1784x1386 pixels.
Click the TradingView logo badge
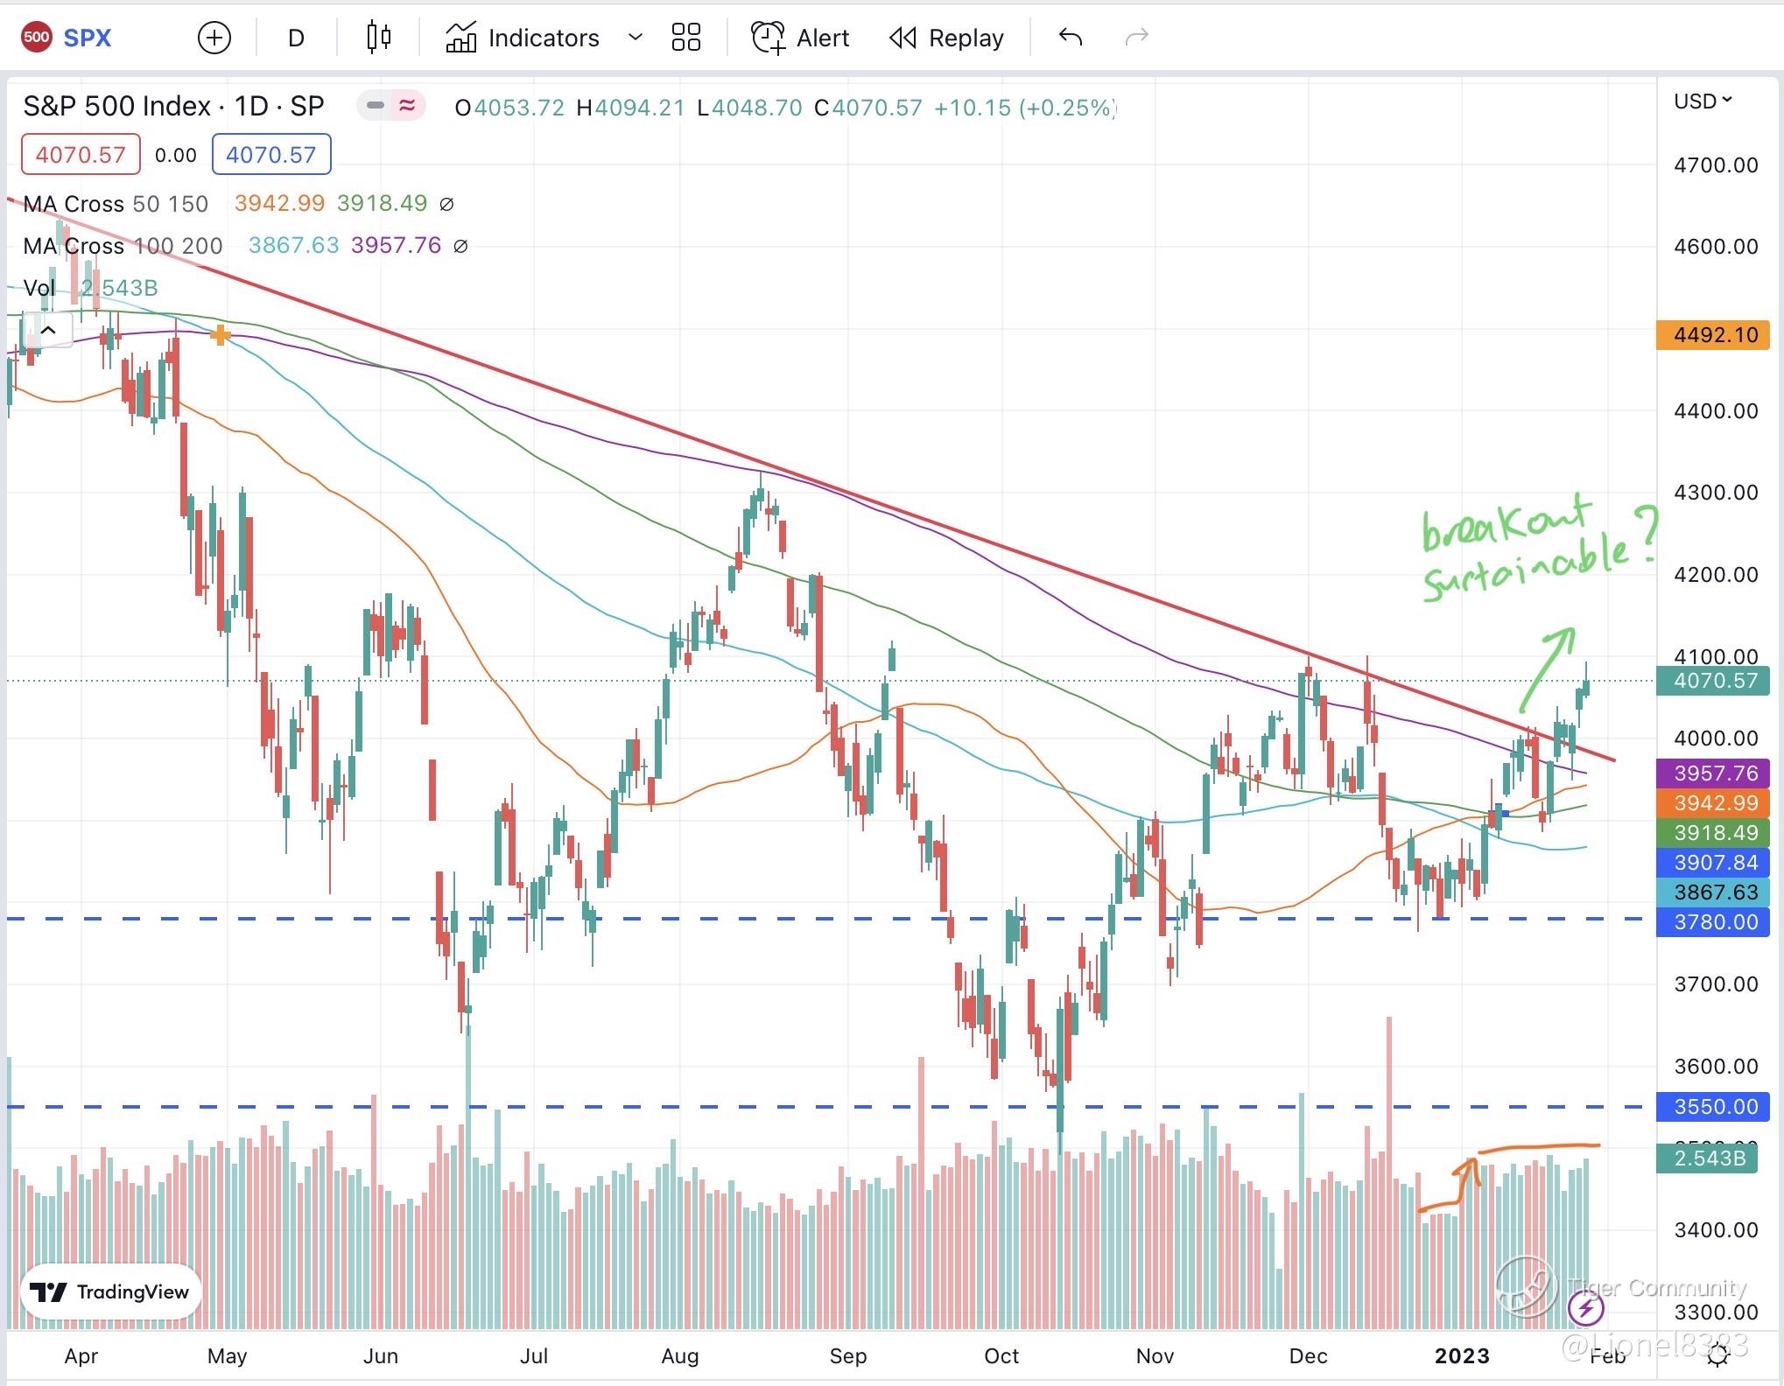[110, 1291]
